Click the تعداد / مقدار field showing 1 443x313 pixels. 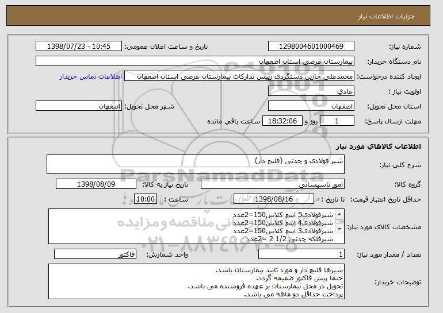click(301, 254)
